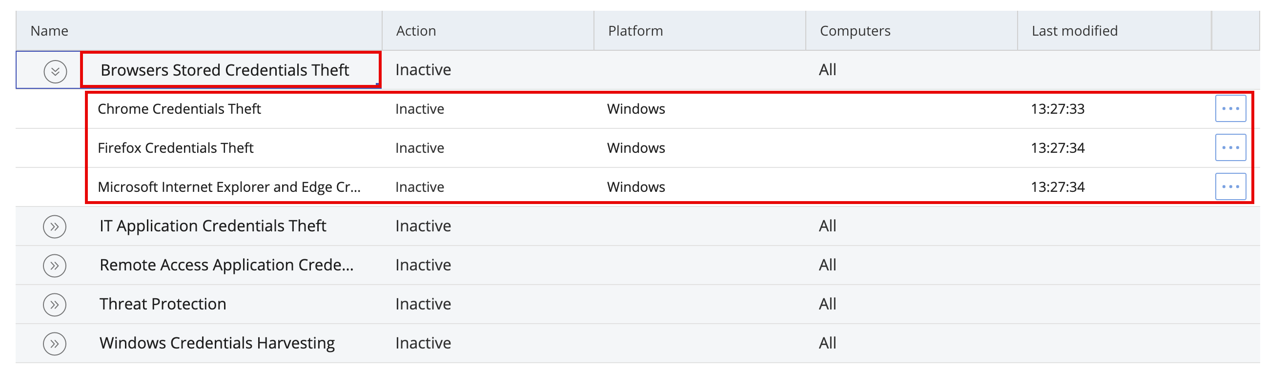Click the Platform column header
This screenshot has height=370, width=1267.
[634, 30]
